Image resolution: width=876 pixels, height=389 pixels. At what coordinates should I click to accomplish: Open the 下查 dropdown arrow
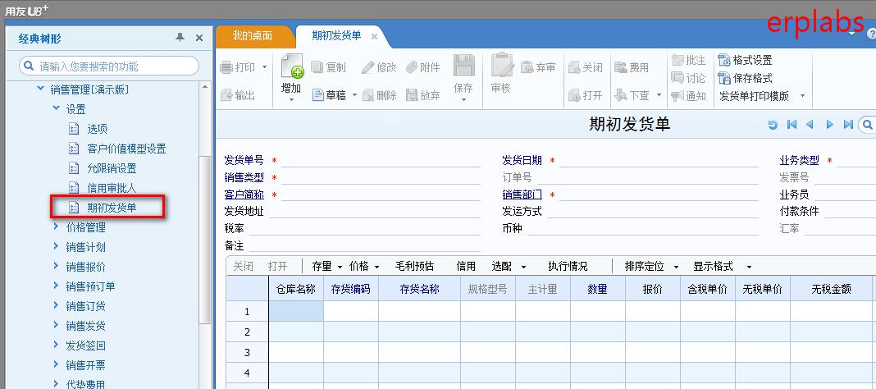(x=659, y=95)
